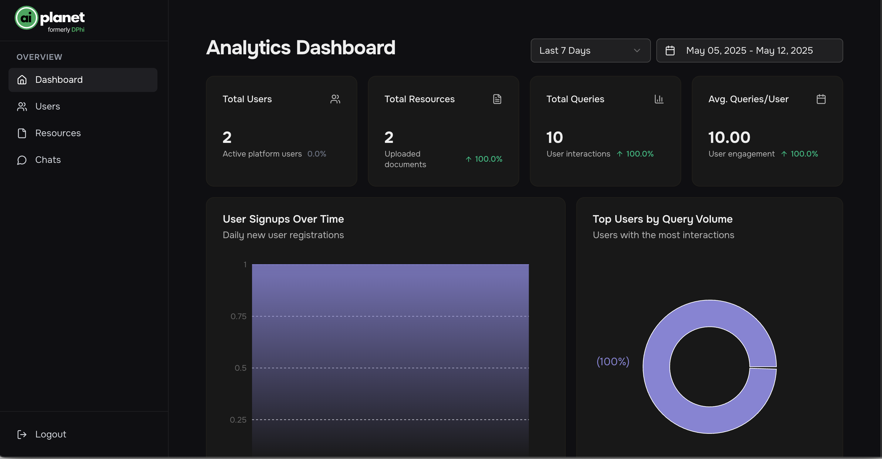The width and height of the screenshot is (882, 459).
Task: Go to the Users page
Action: (83, 106)
